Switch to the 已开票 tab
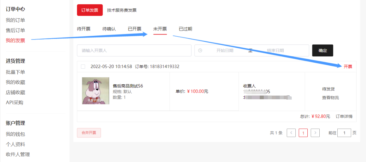This screenshot has height=162, width=366. point(135,29)
